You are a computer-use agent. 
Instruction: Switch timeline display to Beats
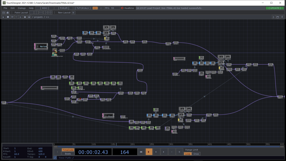click(68, 154)
